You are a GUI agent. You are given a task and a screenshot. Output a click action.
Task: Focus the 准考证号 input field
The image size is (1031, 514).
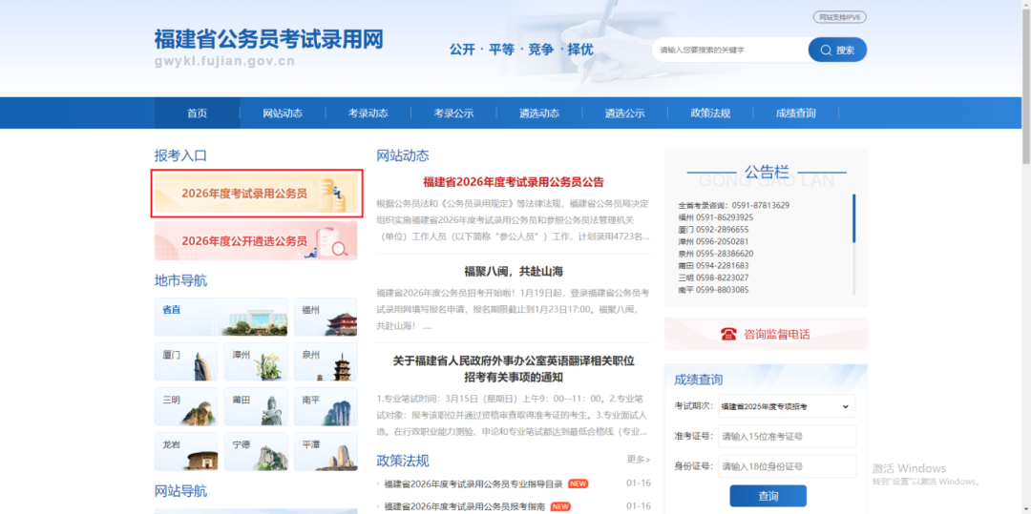[787, 437]
